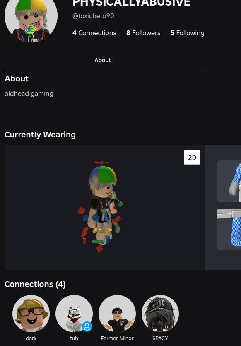View the 4 Connections list
This screenshot has width=241, height=346.
click(x=94, y=33)
